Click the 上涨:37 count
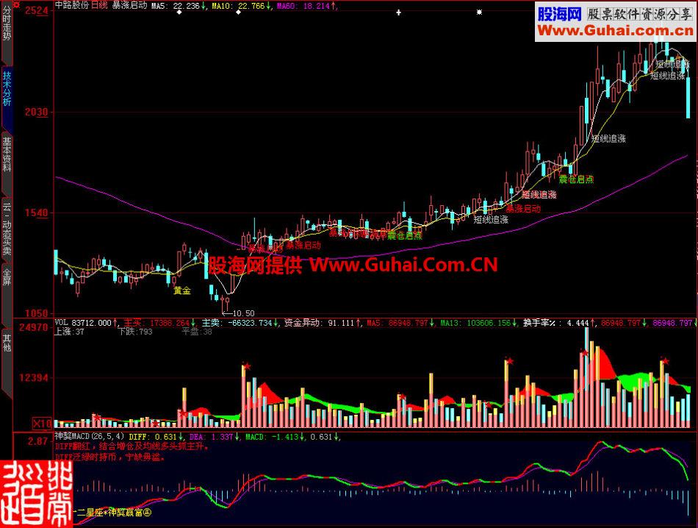 pyautogui.click(x=70, y=332)
